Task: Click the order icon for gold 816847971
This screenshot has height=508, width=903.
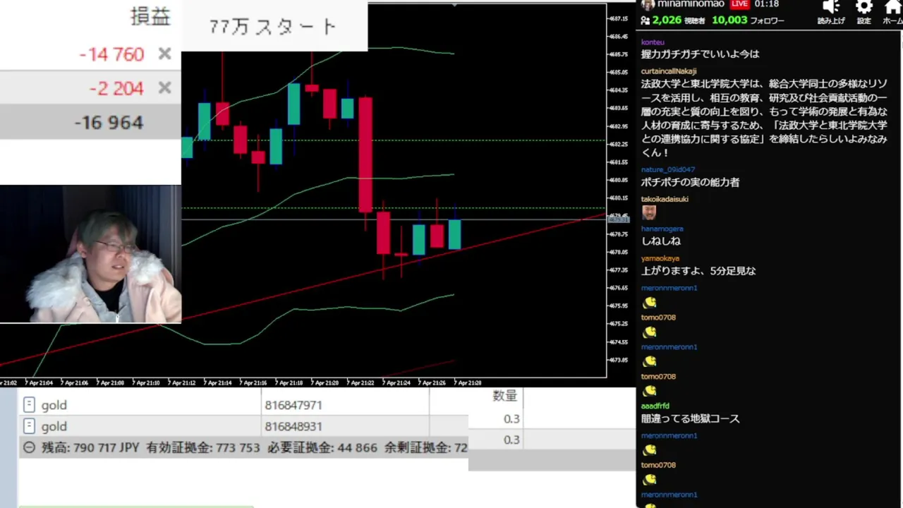Action: pyautogui.click(x=29, y=405)
